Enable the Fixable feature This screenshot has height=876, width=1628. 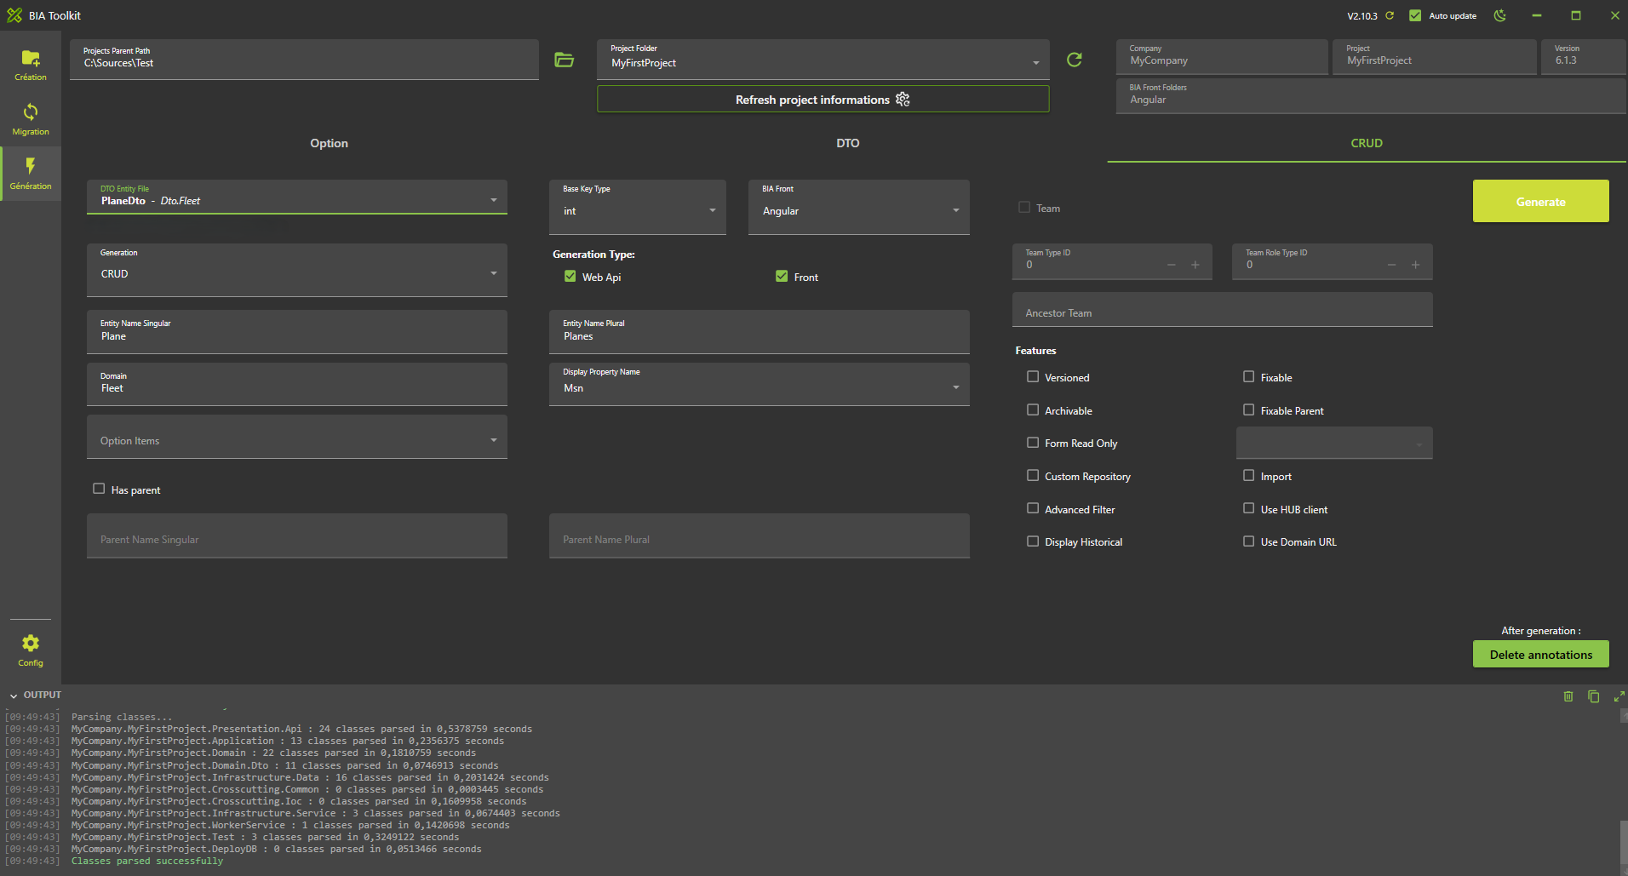tap(1249, 376)
